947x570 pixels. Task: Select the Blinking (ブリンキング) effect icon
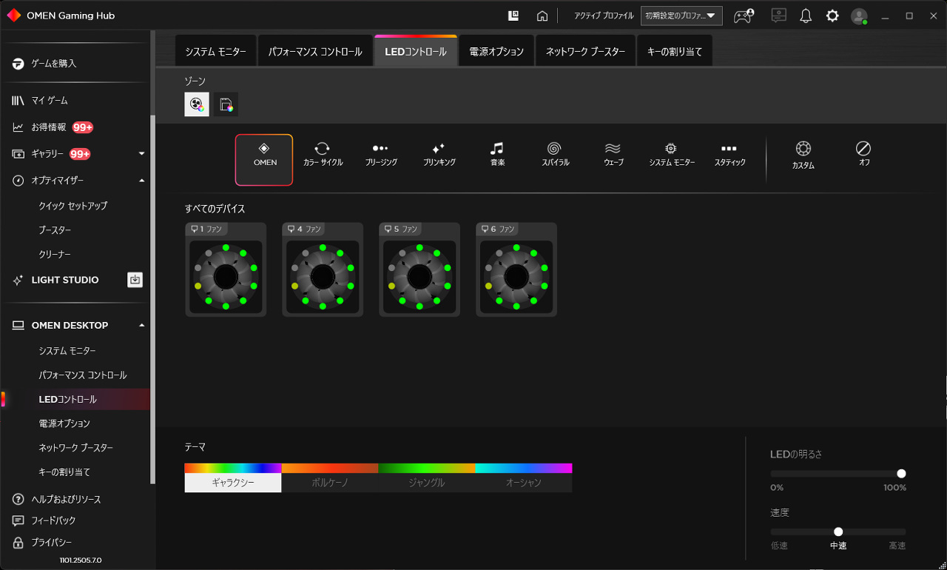point(439,154)
